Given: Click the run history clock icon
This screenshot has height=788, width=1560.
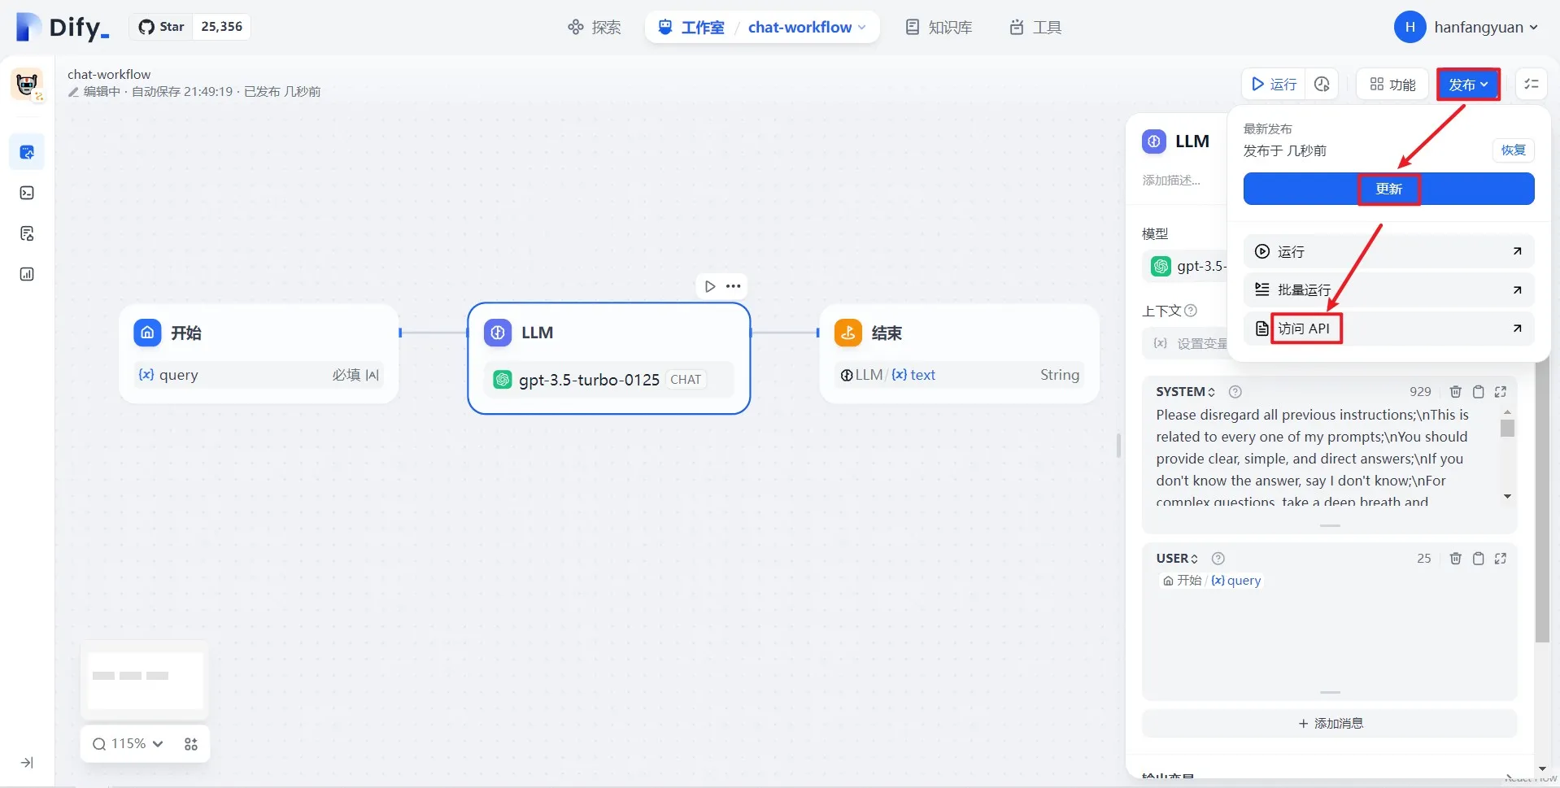Looking at the screenshot, I should click(x=1322, y=85).
